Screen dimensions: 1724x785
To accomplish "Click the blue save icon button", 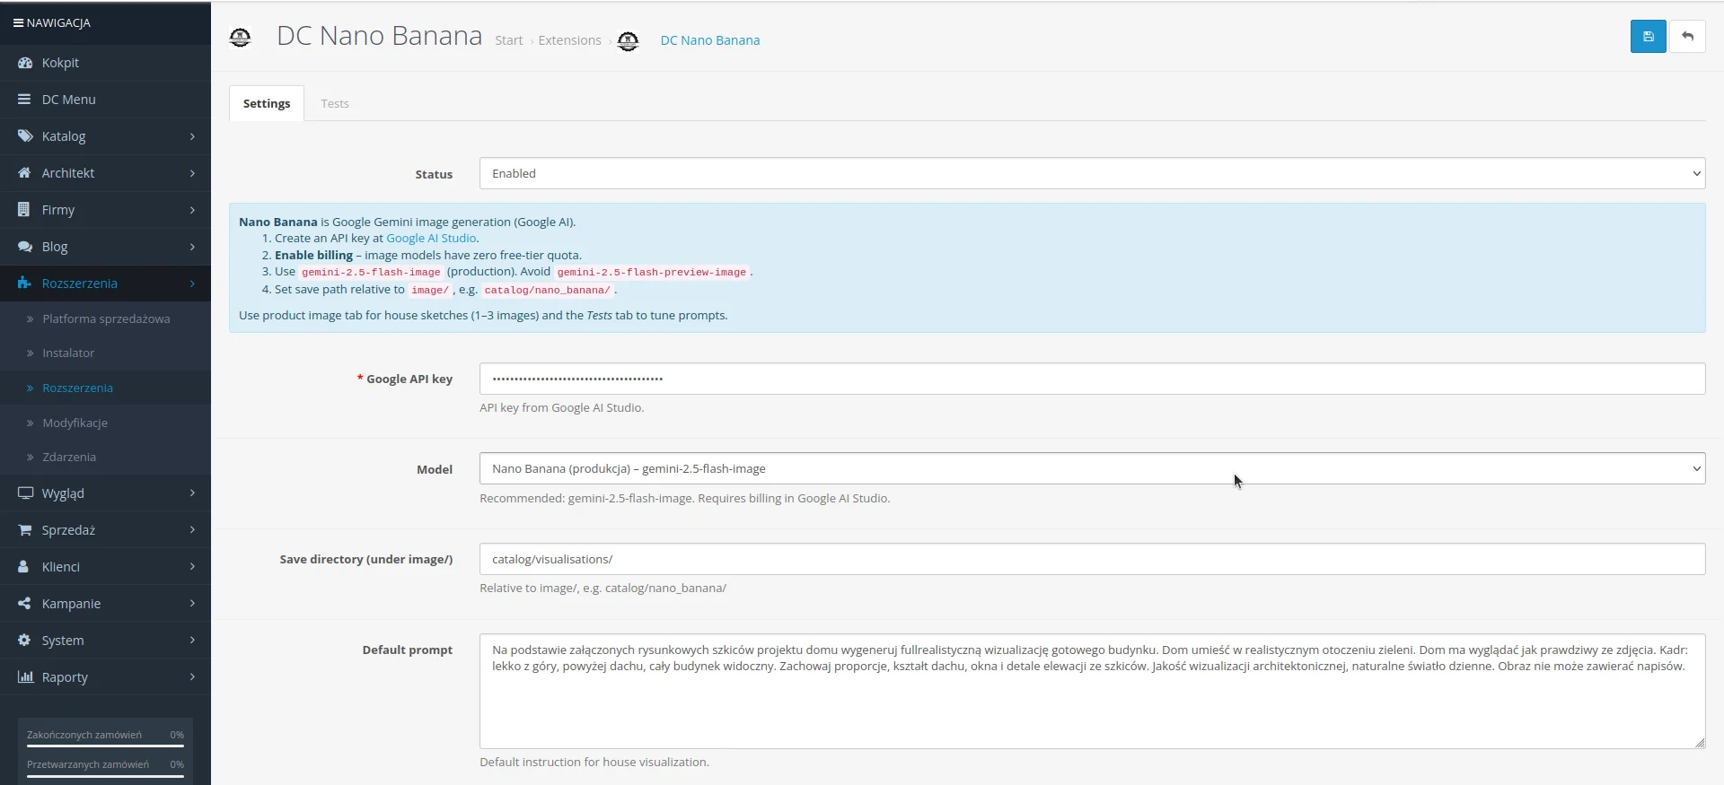I will [1648, 37].
